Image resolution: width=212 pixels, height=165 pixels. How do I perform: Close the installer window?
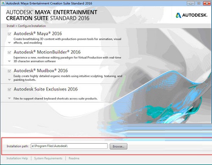point(207,3)
